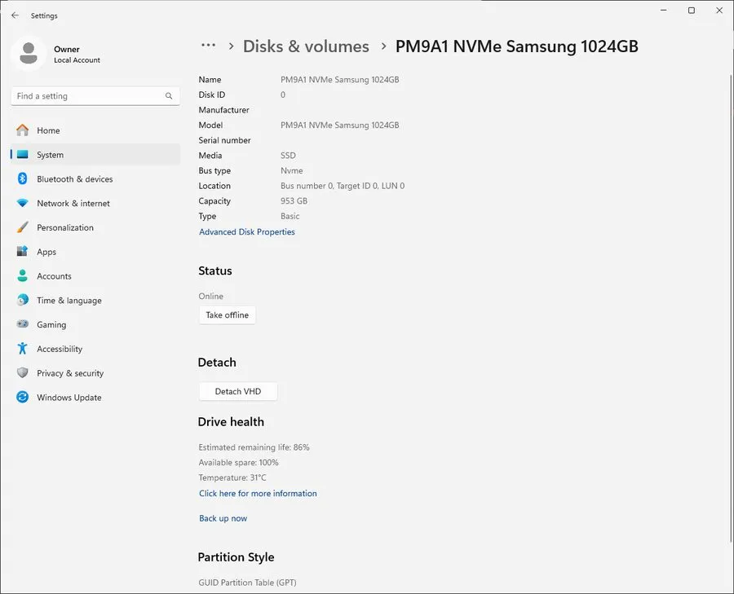This screenshot has height=594, width=734.
Task: Click the GUID Partition Table (GPT) text
Action: (247, 583)
